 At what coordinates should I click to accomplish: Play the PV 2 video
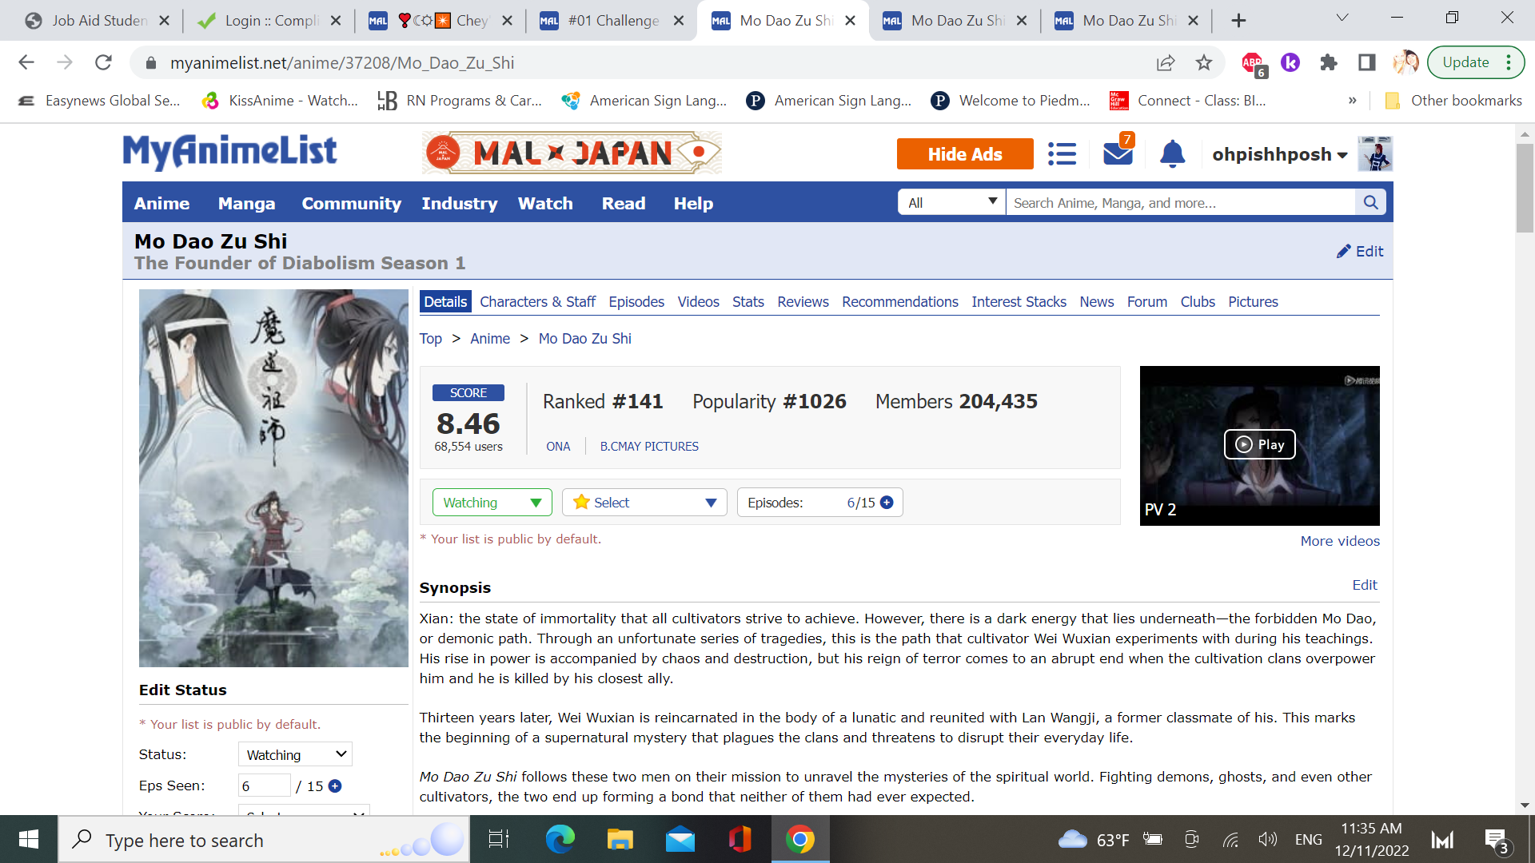coord(1259,444)
